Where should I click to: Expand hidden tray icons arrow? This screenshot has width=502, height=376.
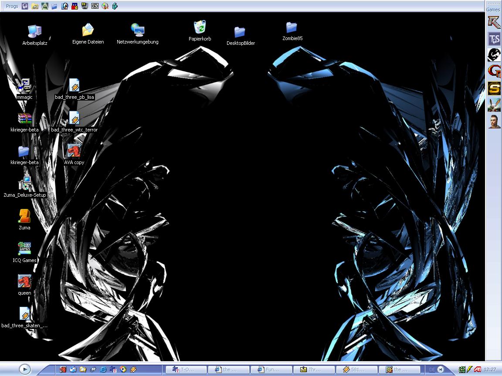441,369
